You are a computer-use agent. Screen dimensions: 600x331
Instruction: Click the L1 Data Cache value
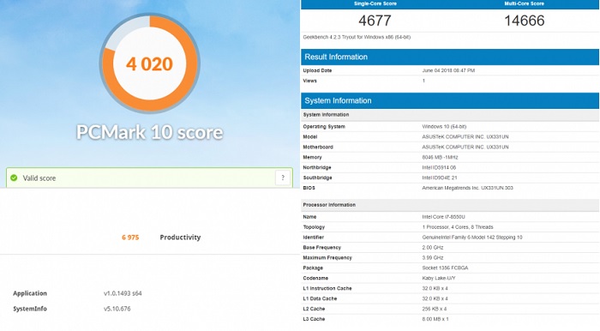click(435, 298)
